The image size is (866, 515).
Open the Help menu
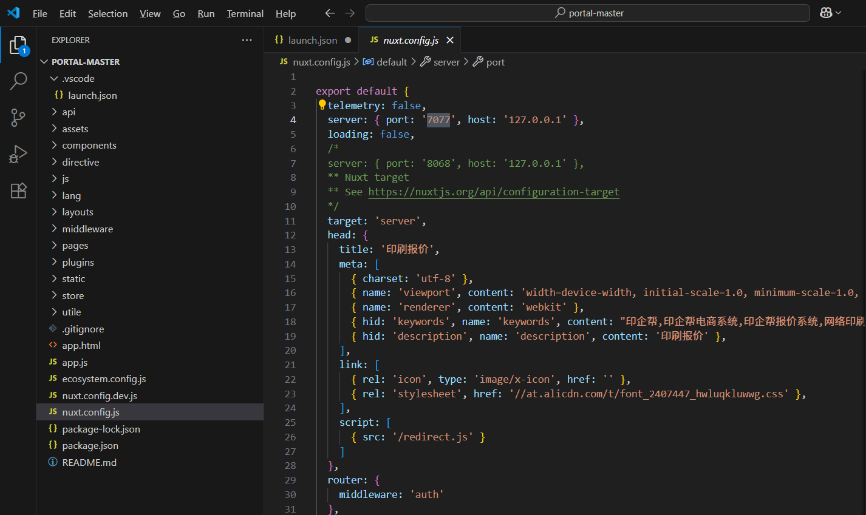(285, 13)
